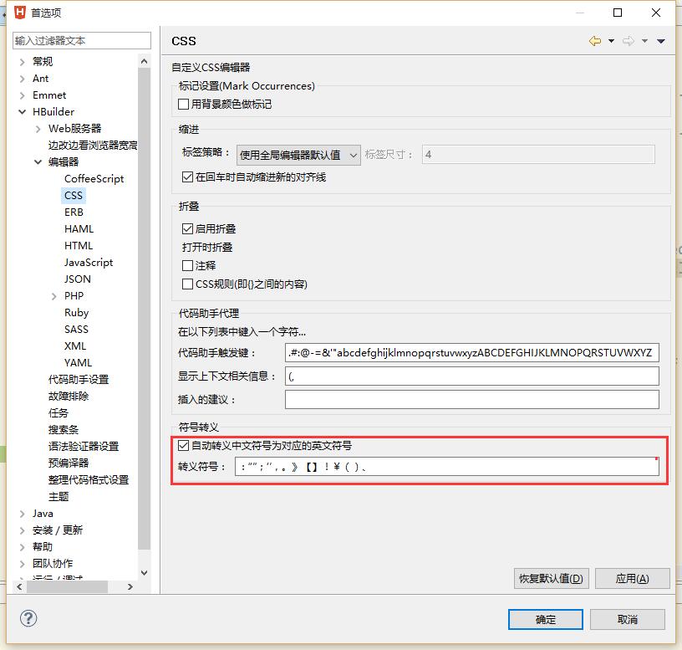This screenshot has width=682, height=650.
Task: Focus the 输入过滤器文本 filter field
Action: click(x=82, y=40)
